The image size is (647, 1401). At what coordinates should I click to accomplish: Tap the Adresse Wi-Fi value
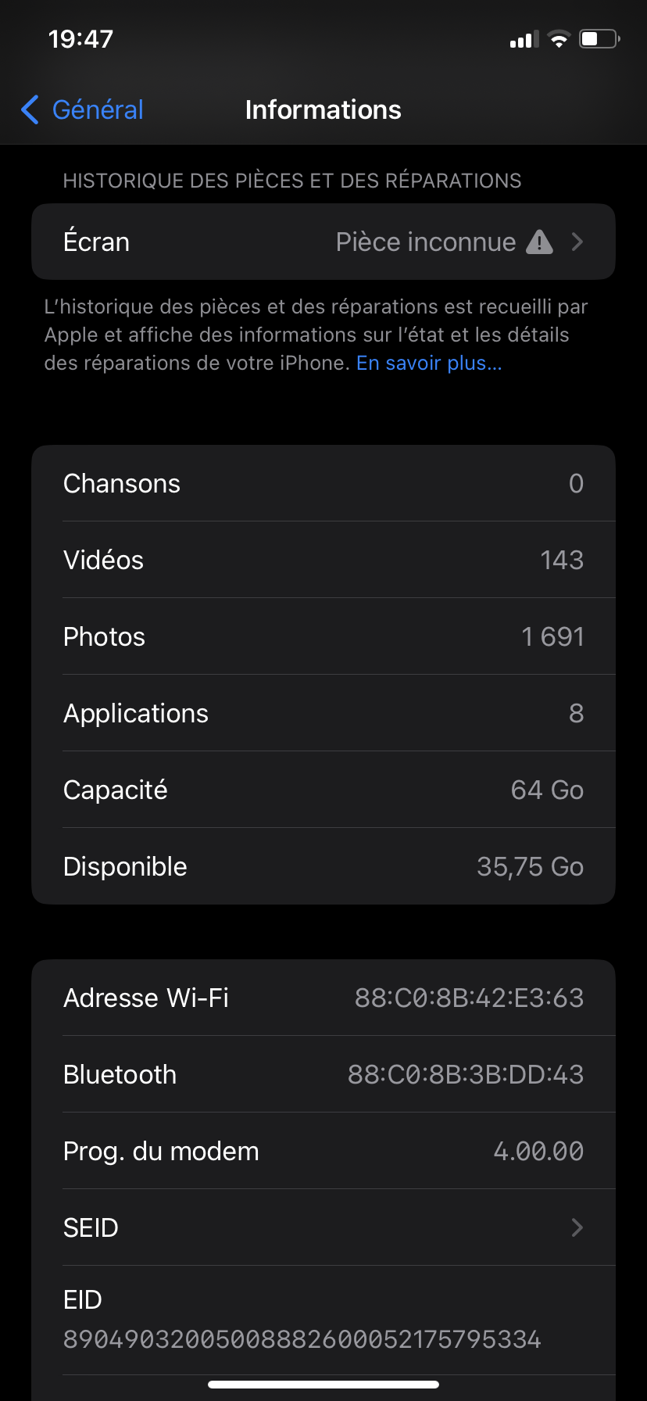click(x=469, y=998)
